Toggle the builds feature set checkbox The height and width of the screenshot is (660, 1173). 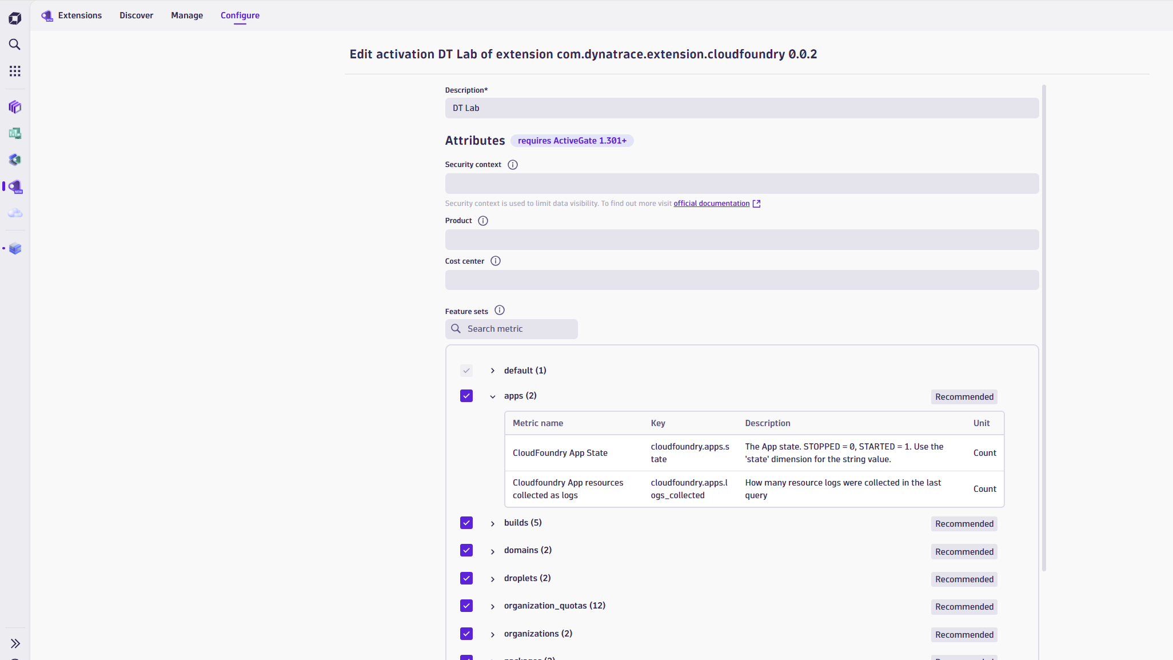coord(466,523)
